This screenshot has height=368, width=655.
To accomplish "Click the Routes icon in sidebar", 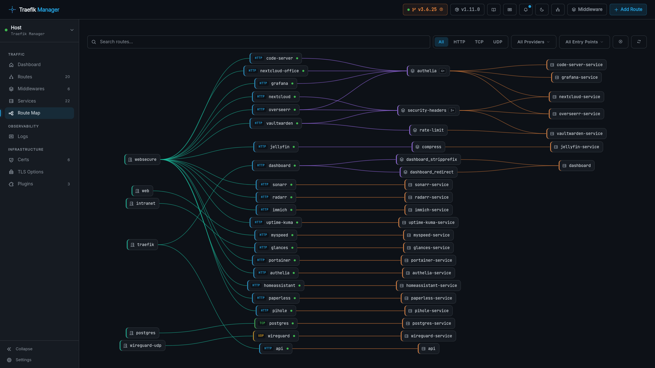I will point(11,77).
